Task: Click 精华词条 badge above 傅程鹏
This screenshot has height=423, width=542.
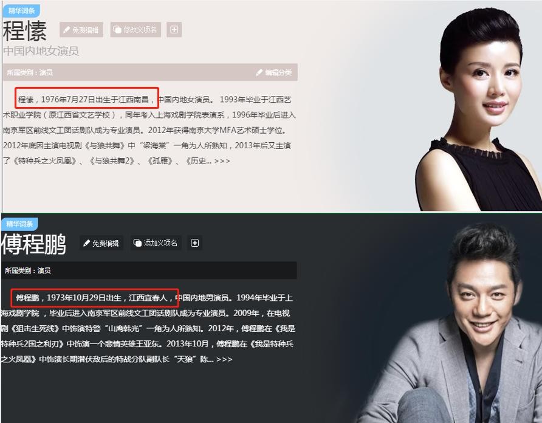Action: coord(19,224)
